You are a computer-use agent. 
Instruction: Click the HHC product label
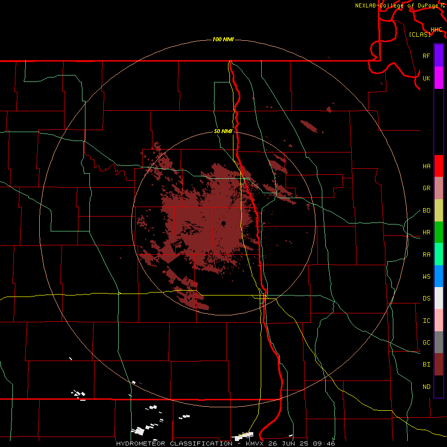tap(437, 30)
